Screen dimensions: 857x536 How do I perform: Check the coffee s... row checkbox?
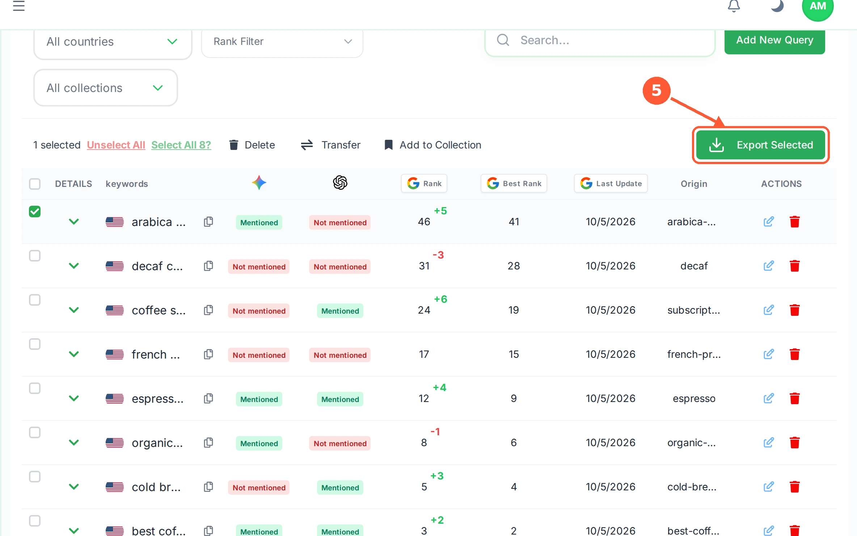[35, 300]
